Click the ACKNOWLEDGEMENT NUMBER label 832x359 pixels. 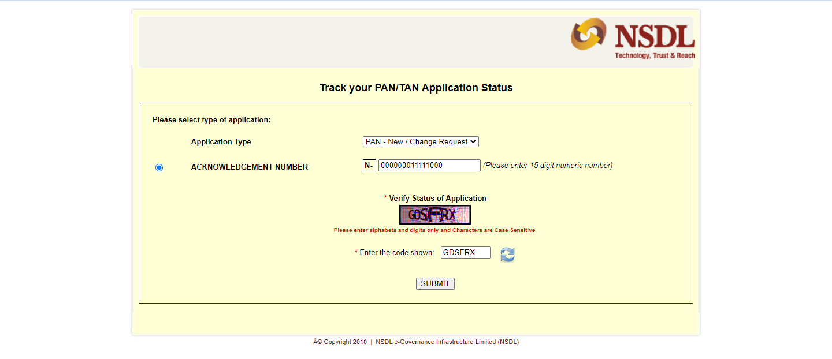click(250, 167)
